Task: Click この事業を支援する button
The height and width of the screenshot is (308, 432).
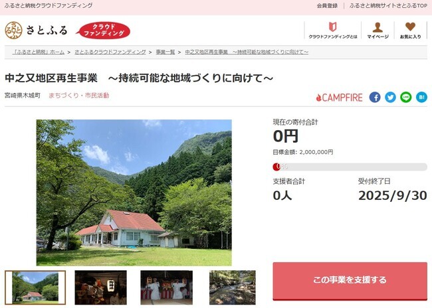Action: [350, 281]
